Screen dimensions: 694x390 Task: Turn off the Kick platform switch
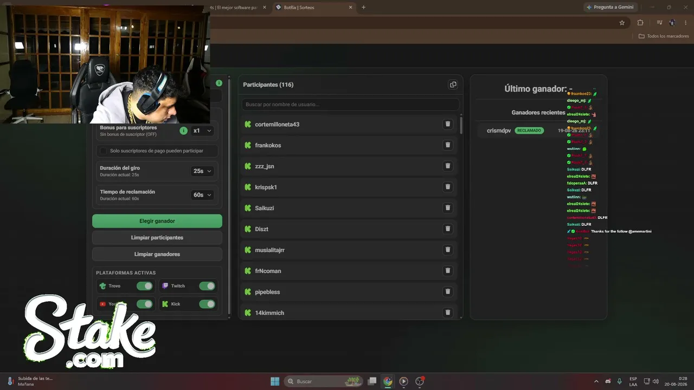tap(207, 304)
